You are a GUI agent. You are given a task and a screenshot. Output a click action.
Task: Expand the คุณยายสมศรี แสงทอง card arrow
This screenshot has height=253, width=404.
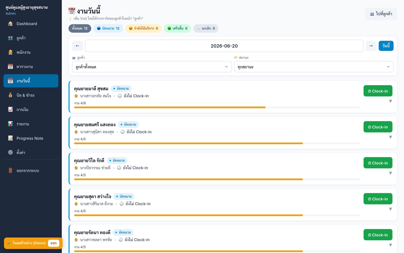[x=390, y=137]
